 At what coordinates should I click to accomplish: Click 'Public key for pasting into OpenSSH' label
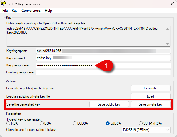46,23
